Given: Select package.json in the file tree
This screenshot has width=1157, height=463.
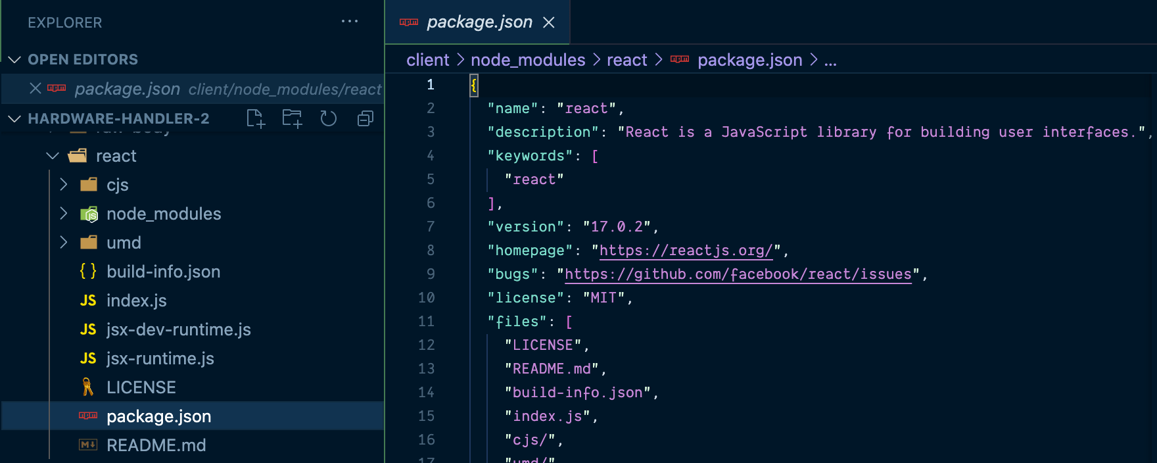Looking at the screenshot, I should [193, 416].
